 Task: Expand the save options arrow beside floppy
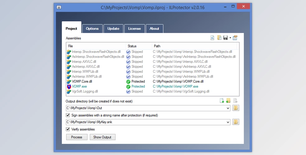(x=230, y=38)
